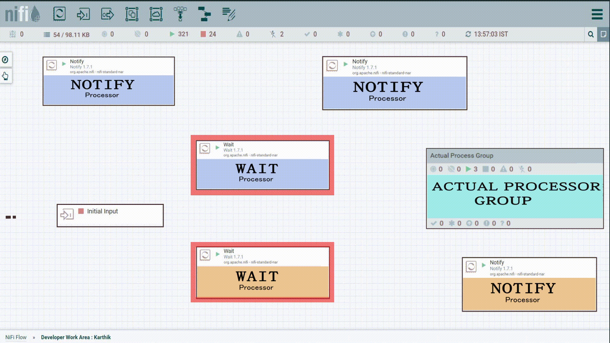Select the Initial Input port on the canvas
This screenshot has width=610, height=343.
[110, 215]
